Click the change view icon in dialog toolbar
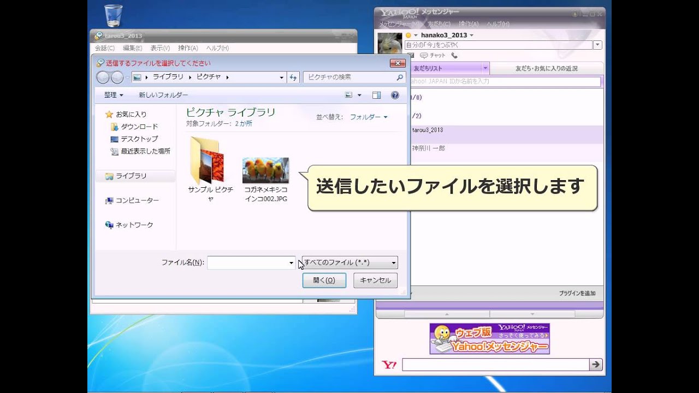699x393 pixels. [x=349, y=95]
